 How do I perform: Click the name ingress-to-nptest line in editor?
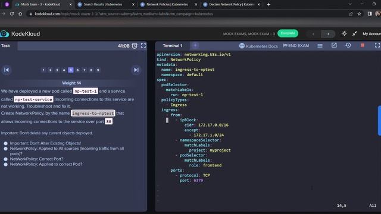[x=188, y=70]
